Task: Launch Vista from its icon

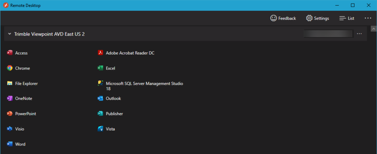Action: pyautogui.click(x=100, y=129)
